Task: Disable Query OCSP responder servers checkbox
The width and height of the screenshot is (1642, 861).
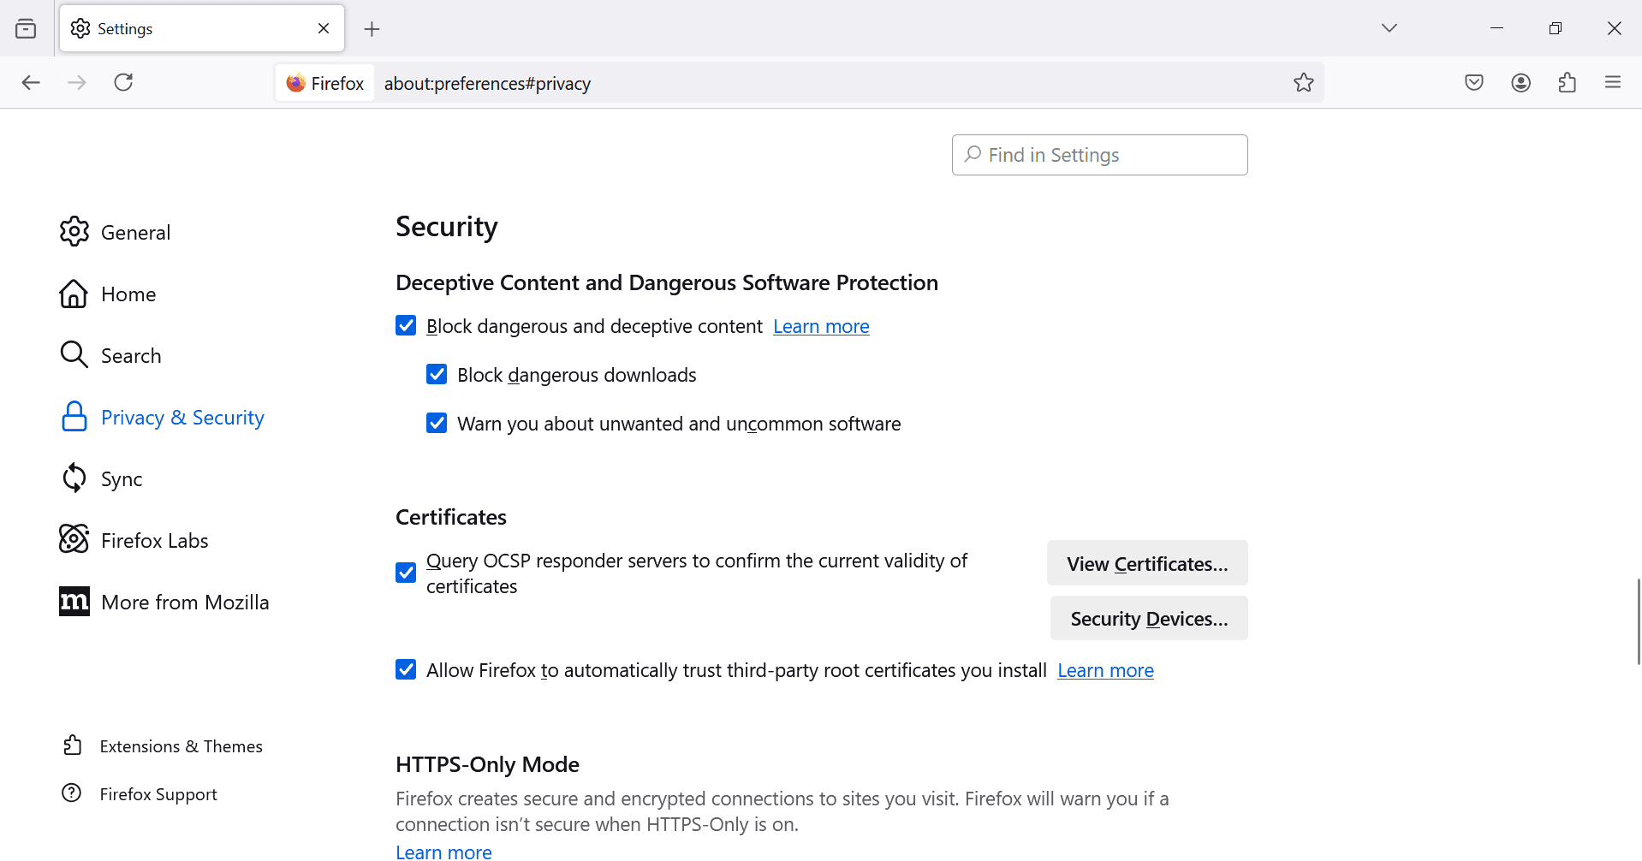Action: pyautogui.click(x=406, y=573)
